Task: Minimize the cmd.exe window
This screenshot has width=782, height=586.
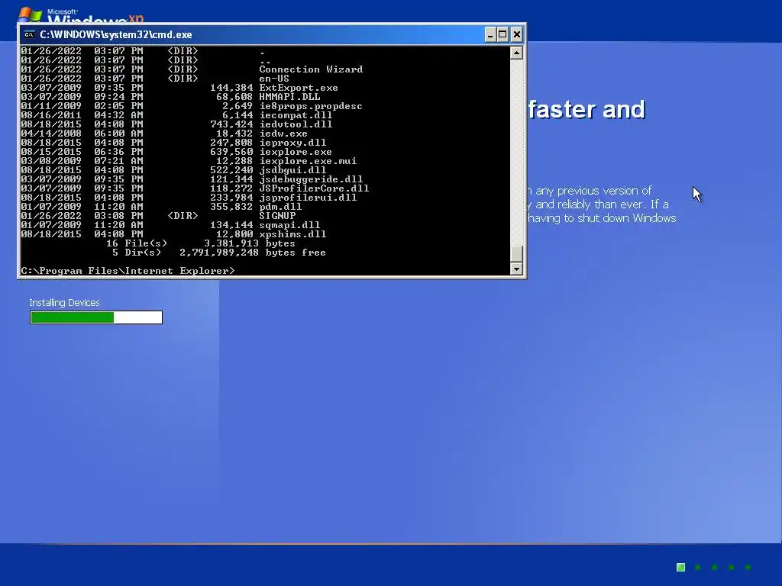Action: pyautogui.click(x=490, y=34)
